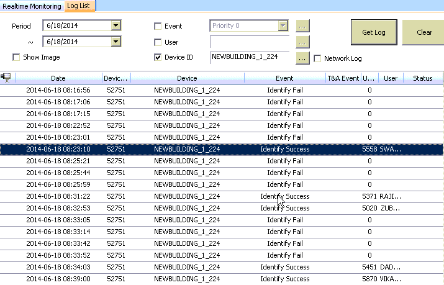Expand the Priority 0 dropdown
This screenshot has width=444, height=285.
click(283, 25)
